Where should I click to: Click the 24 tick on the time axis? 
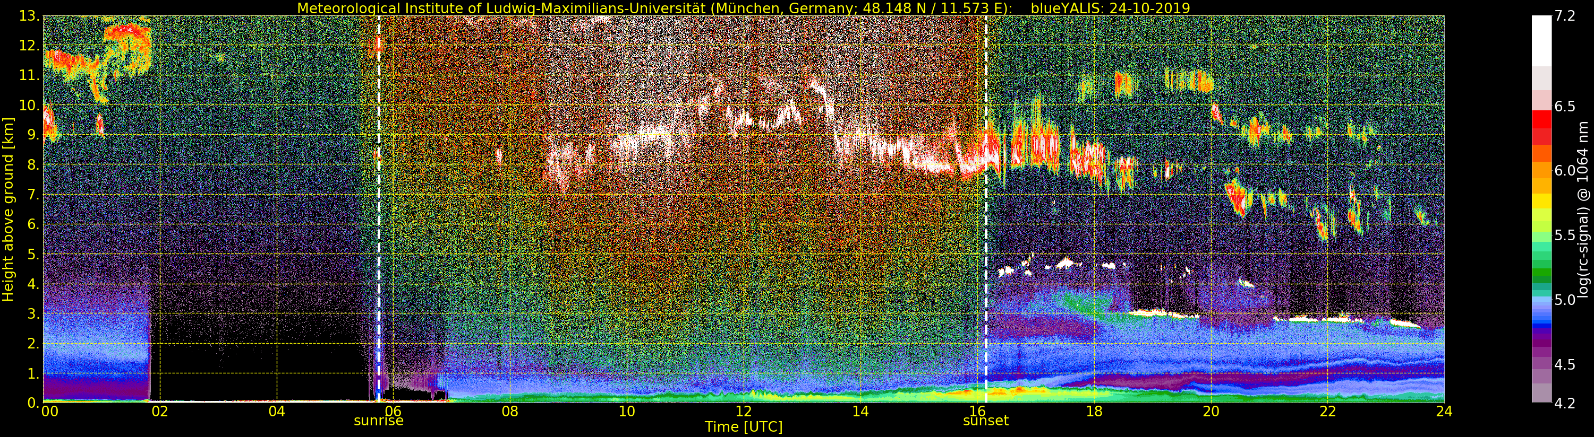point(1444,412)
